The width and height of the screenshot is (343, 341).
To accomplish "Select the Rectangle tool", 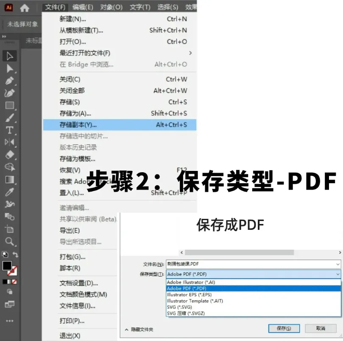I will [x=10, y=106].
